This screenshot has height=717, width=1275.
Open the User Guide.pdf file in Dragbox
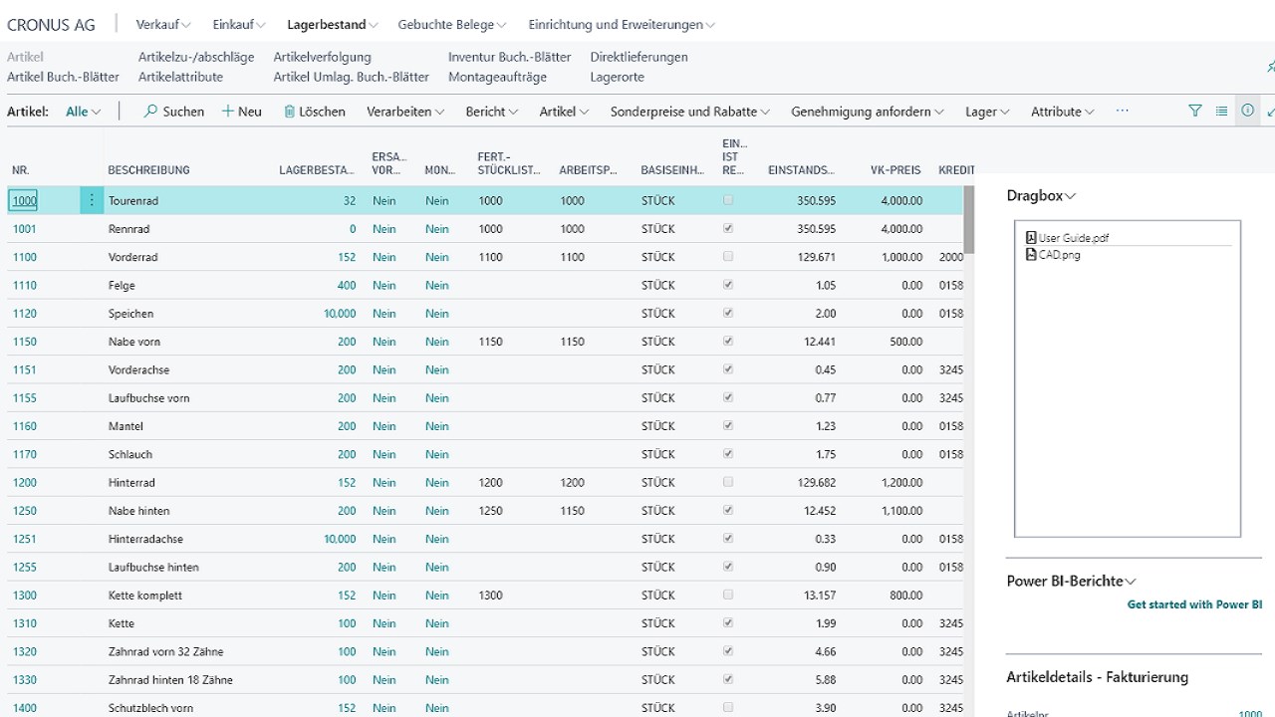pos(1073,238)
